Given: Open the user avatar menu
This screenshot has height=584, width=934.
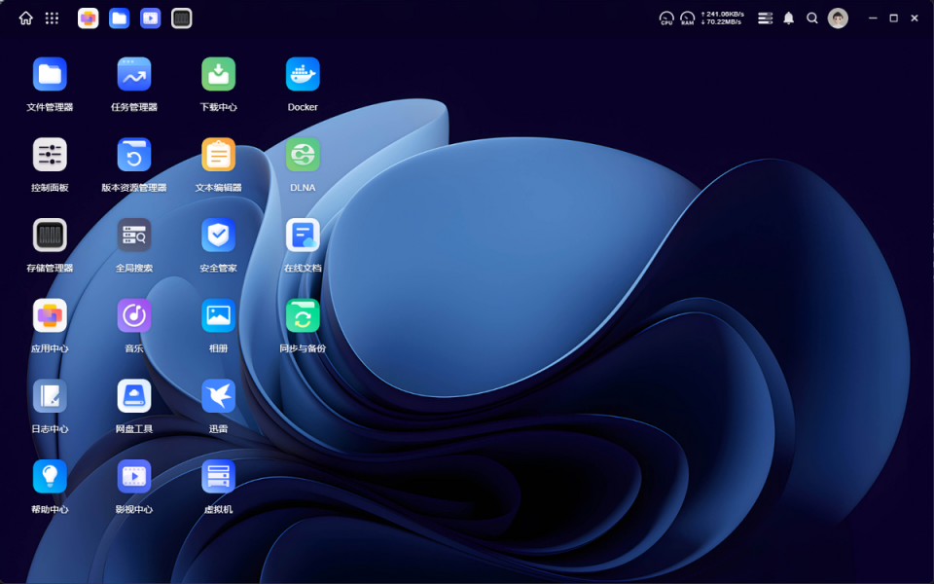Looking at the screenshot, I should click(838, 18).
